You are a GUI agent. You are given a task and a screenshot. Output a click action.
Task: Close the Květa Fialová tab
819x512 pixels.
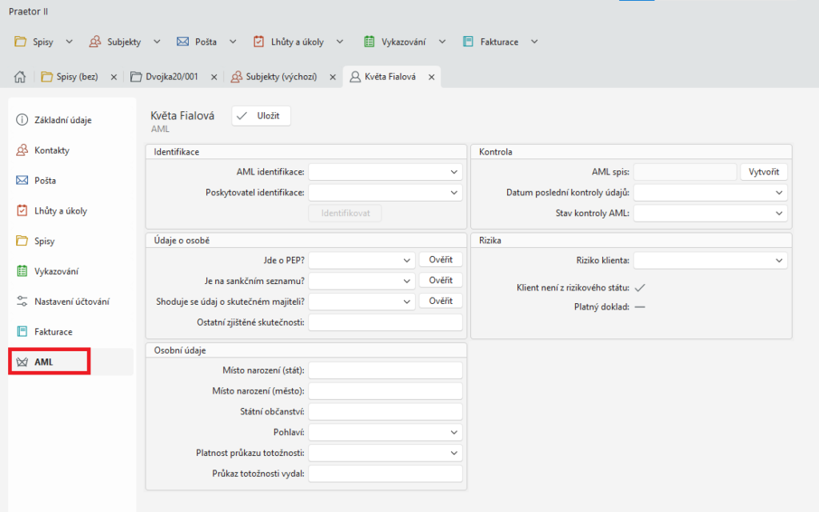tap(431, 77)
